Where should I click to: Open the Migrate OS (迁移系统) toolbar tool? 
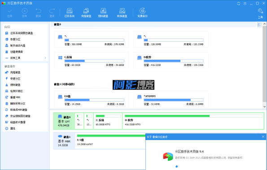(x=69, y=13)
